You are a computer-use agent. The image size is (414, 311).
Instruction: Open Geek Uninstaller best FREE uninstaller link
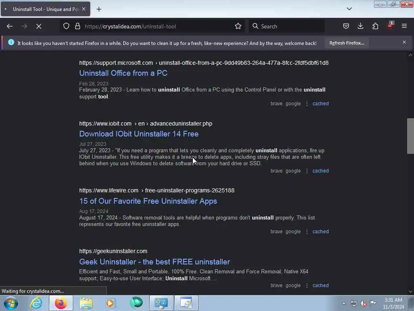[154, 262]
